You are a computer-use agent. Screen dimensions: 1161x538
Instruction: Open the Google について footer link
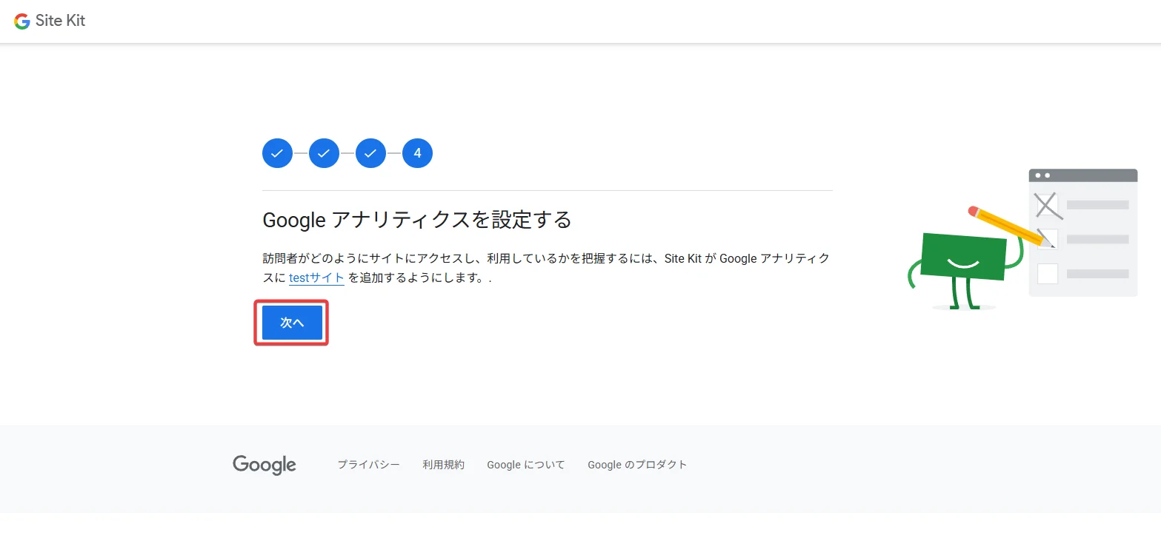pos(526,465)
